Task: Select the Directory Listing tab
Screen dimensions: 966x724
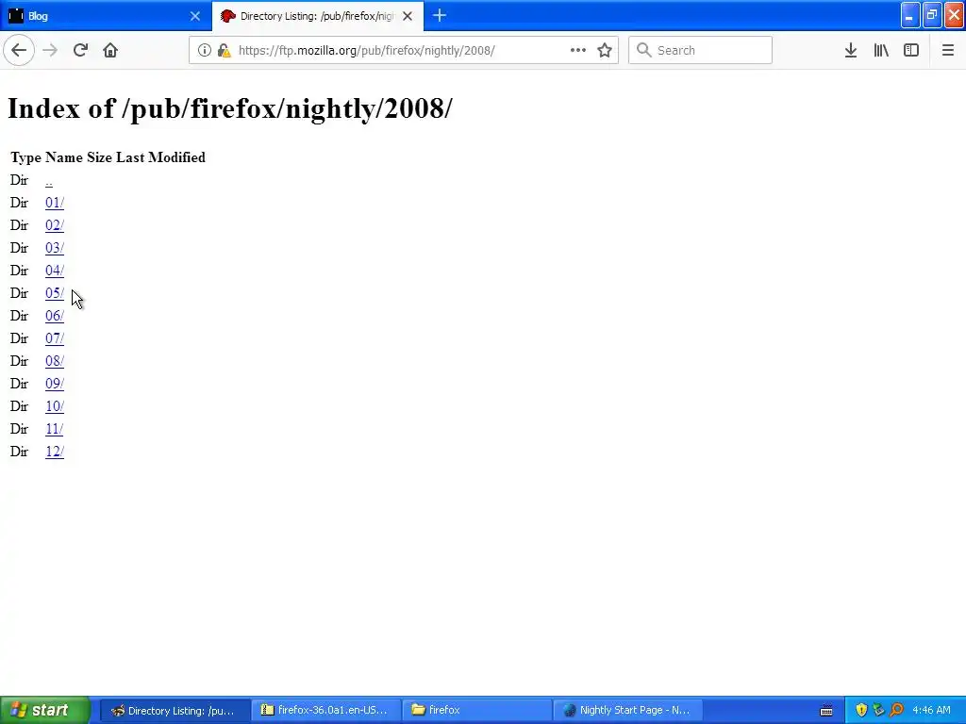Action: tap(317, 16)
